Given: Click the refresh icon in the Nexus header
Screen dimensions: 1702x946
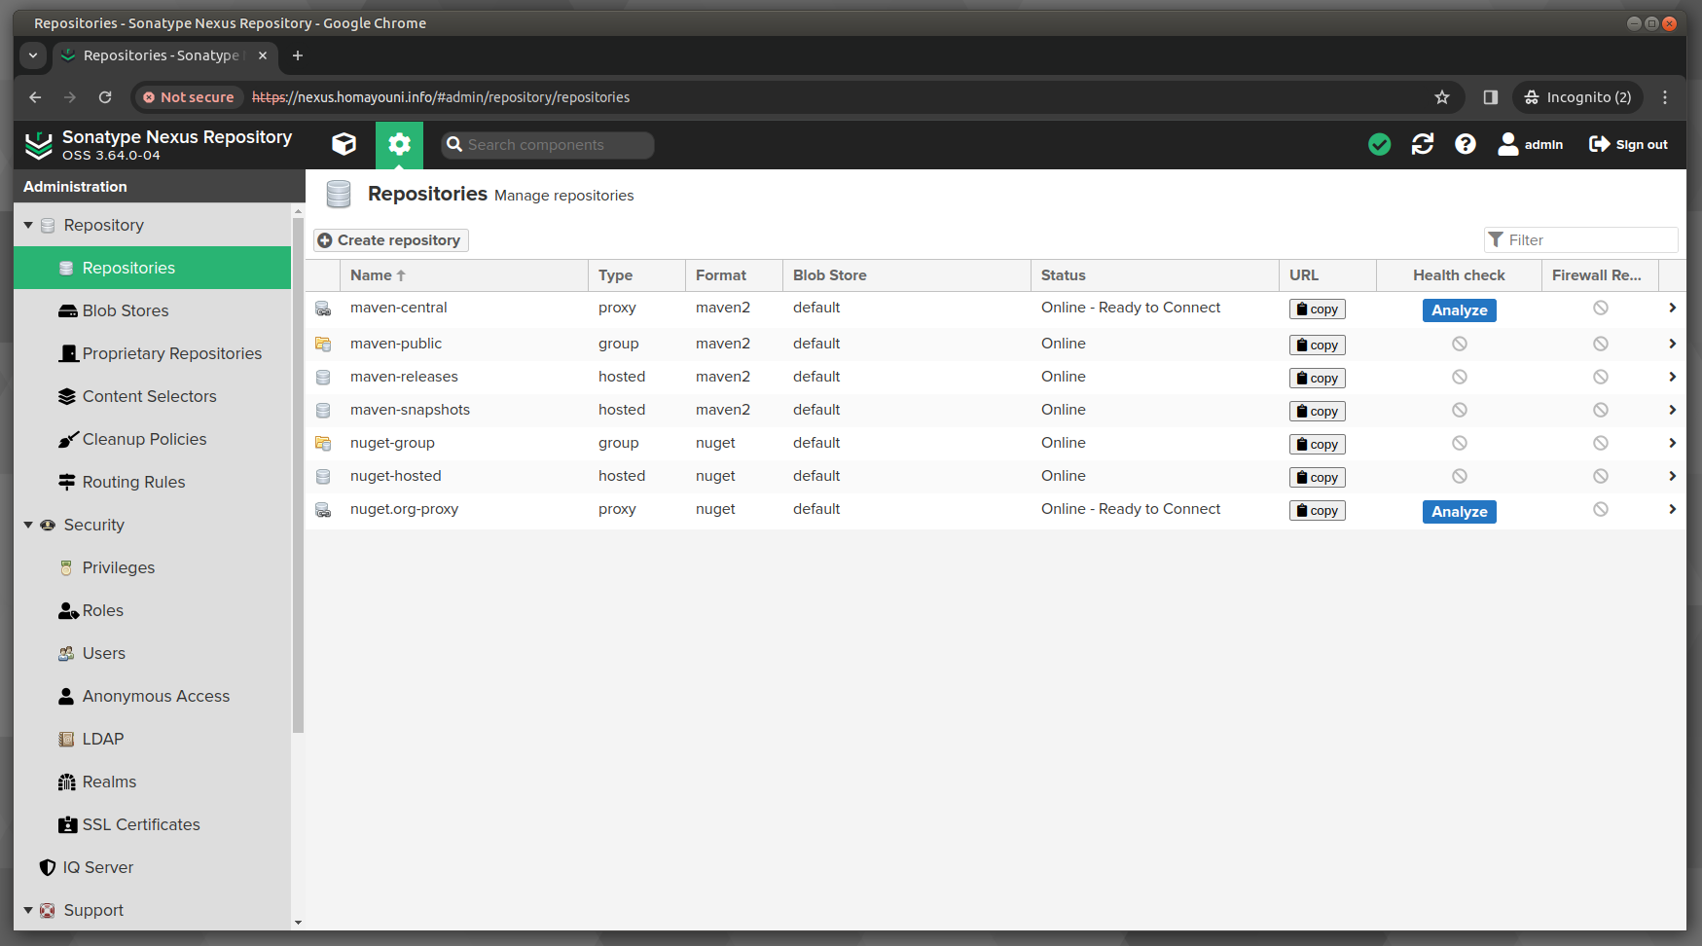Looking at the screenshot, I should click(1423, 145).
